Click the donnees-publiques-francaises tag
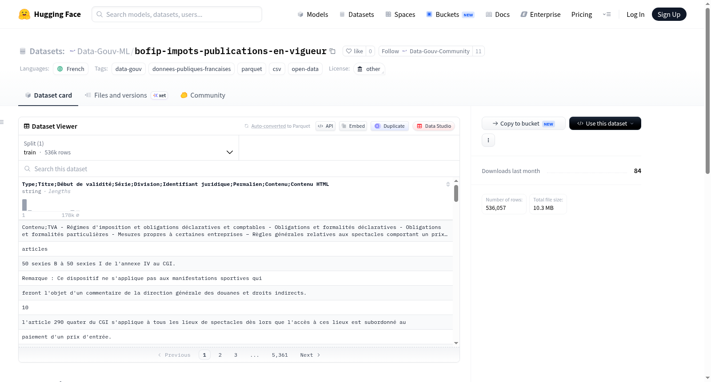 192,69
